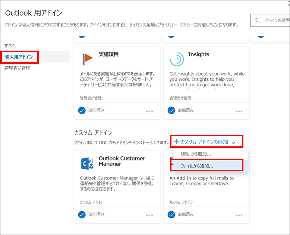Toggle 追加済み checkmark on the Add-In mail copy card

click(x=171, y=215)
